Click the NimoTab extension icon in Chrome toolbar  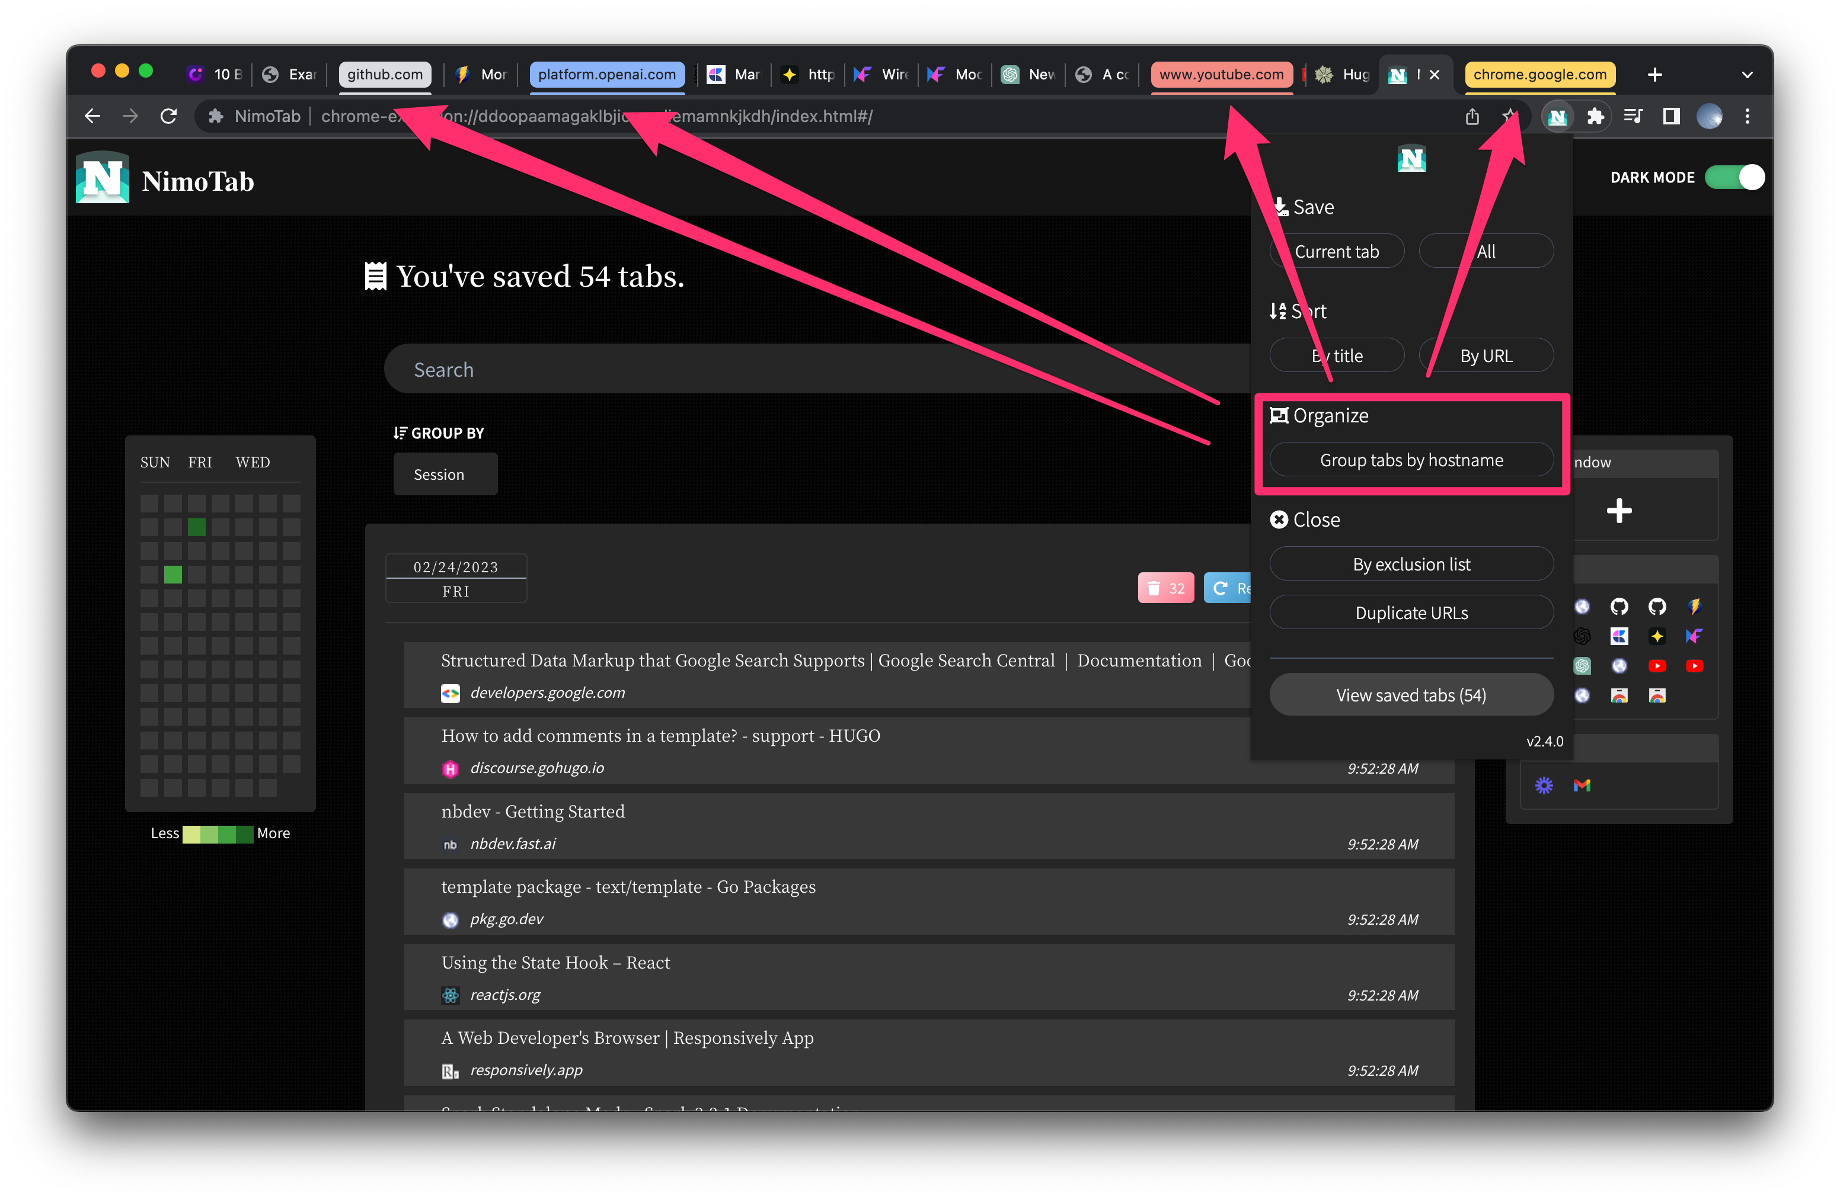coord(1557,117)
